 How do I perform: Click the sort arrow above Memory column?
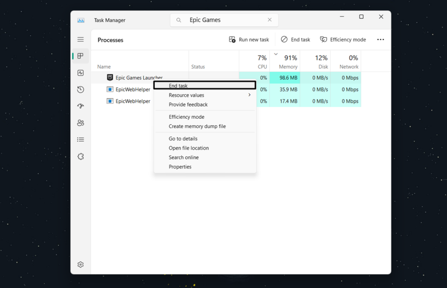[x=275, y=54]
